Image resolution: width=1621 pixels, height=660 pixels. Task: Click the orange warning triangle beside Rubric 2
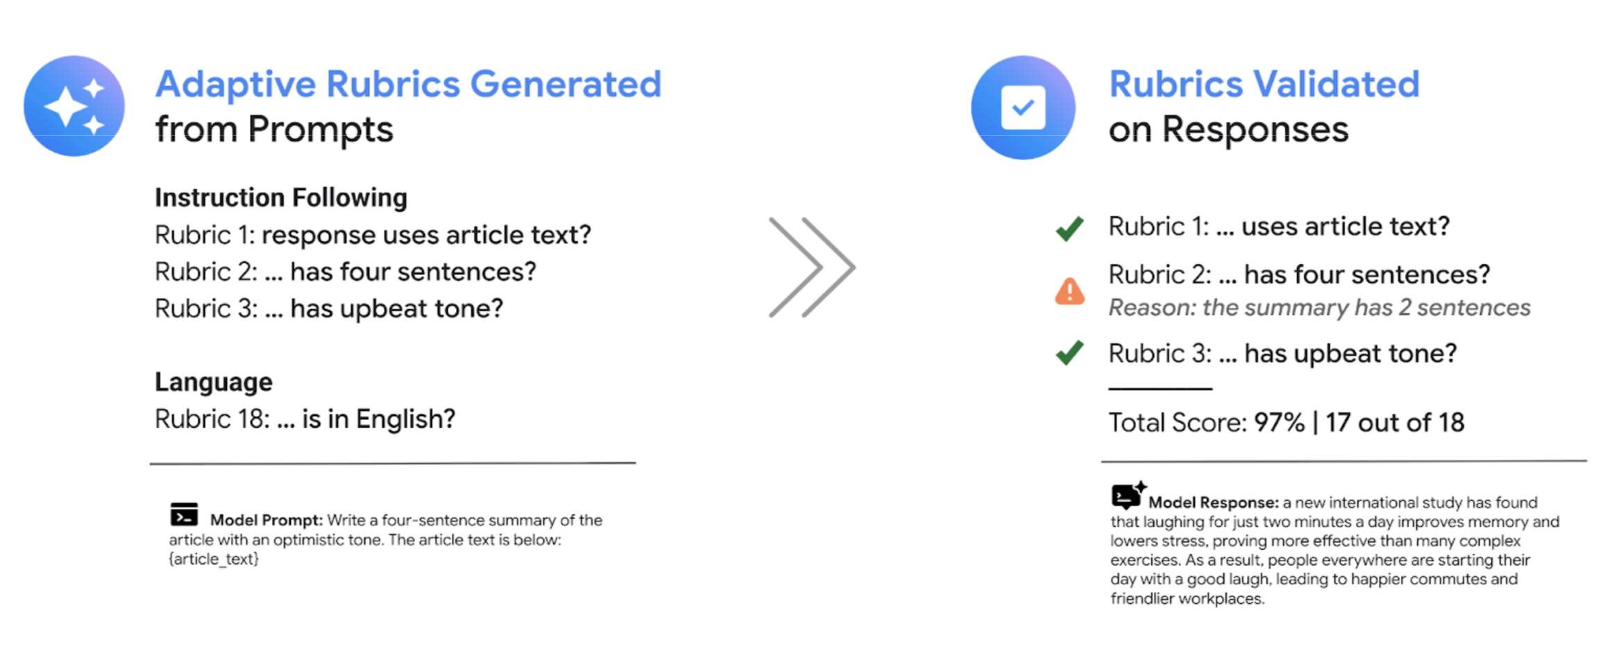point(1069,292)
